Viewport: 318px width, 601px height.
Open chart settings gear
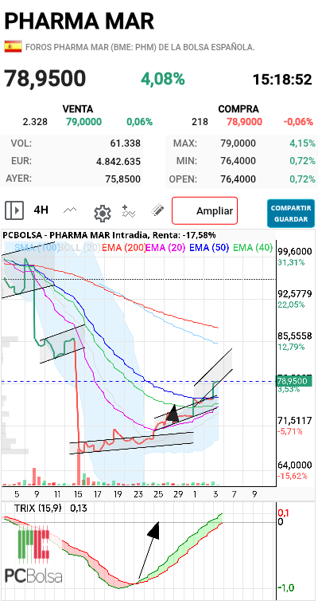tap(103, 212)
